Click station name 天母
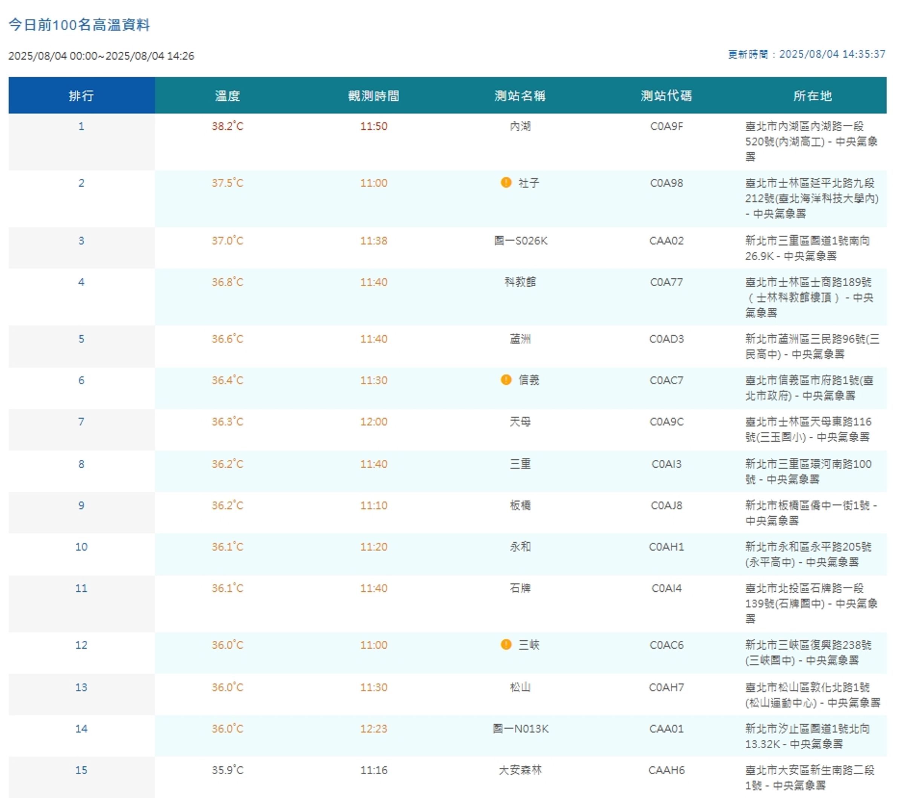 point(520,421)
